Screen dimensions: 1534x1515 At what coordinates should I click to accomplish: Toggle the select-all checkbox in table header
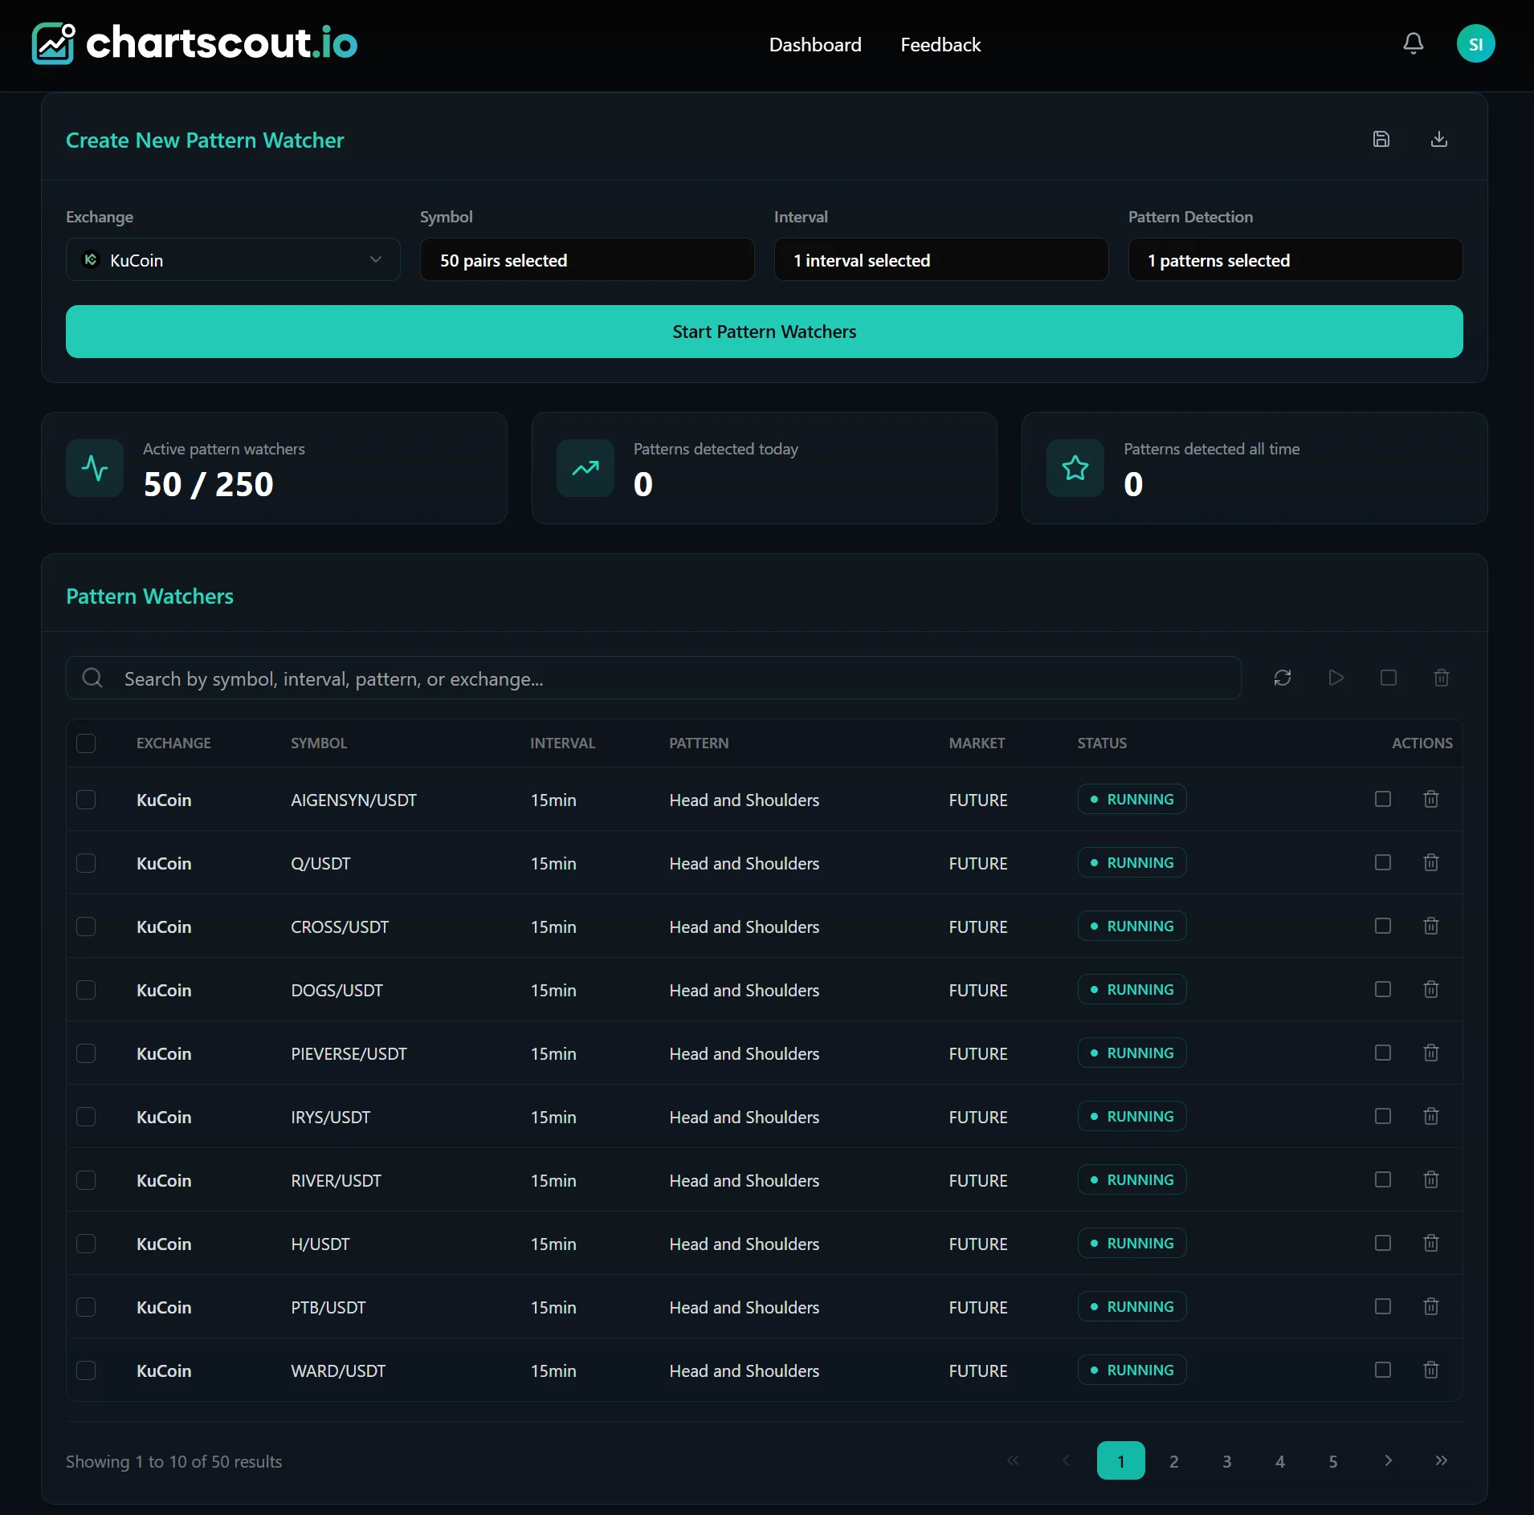point(86,743)
